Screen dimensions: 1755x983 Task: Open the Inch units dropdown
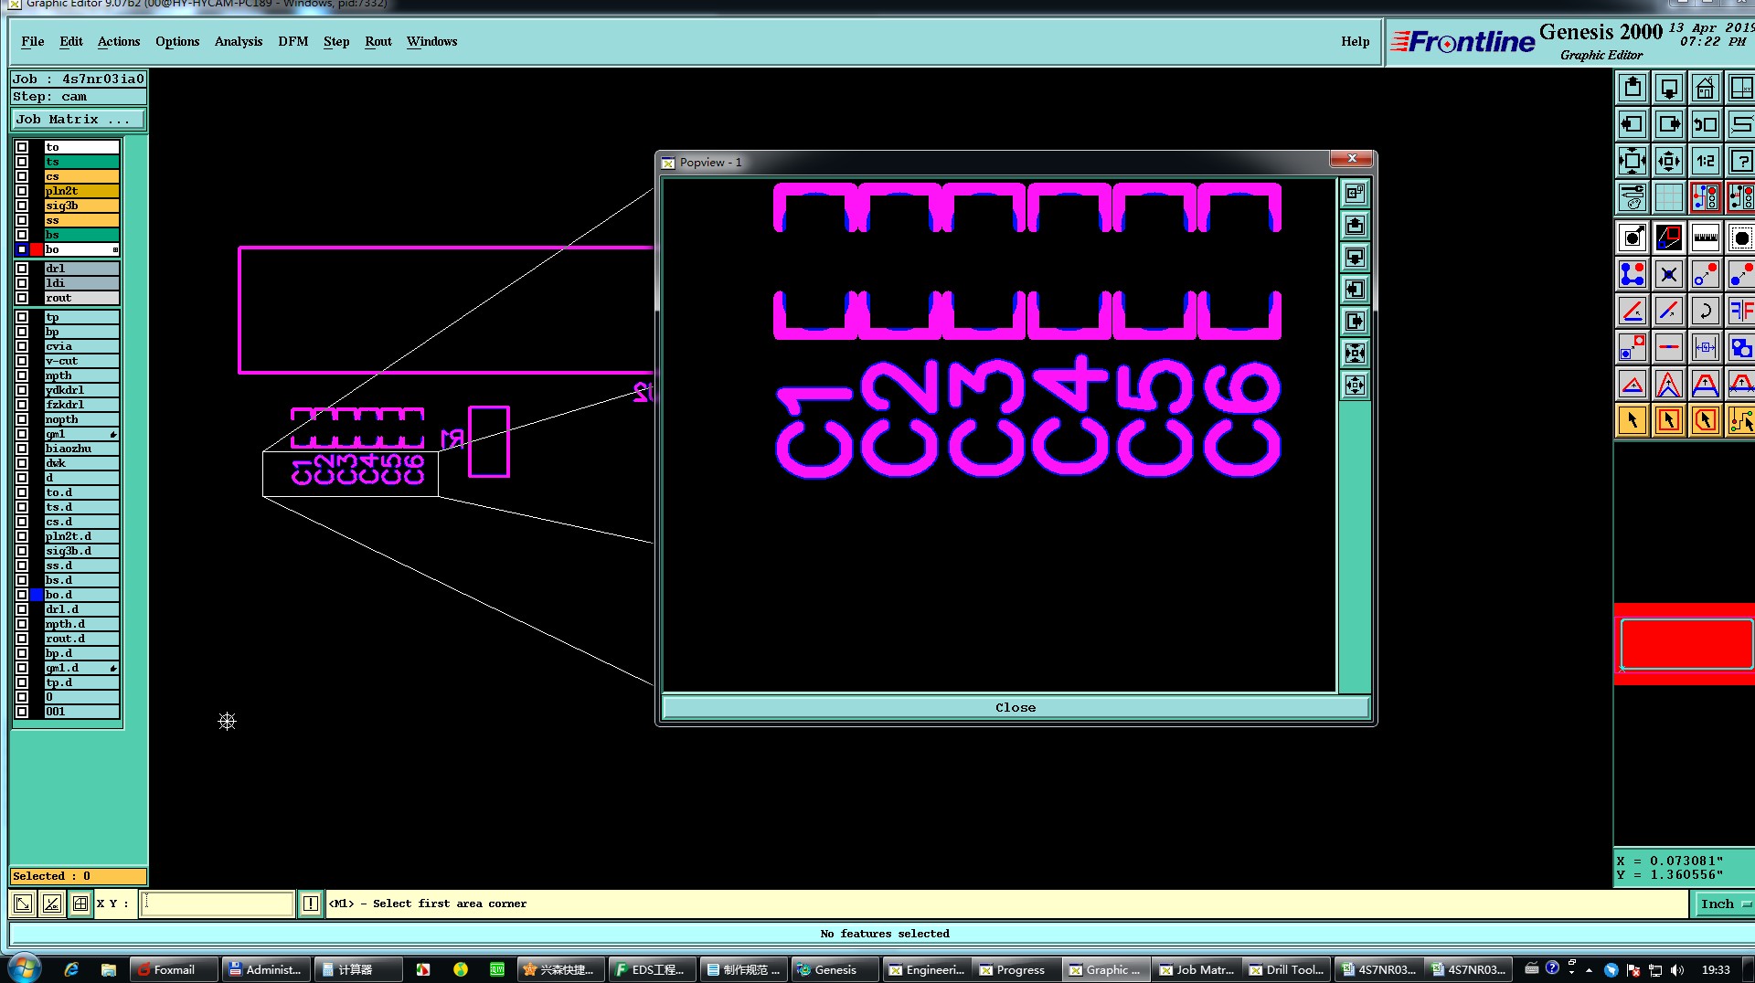point(1724,904)
